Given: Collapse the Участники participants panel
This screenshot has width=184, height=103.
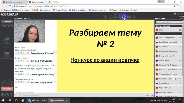Looking at the screenshot, I should click(160, 18).
